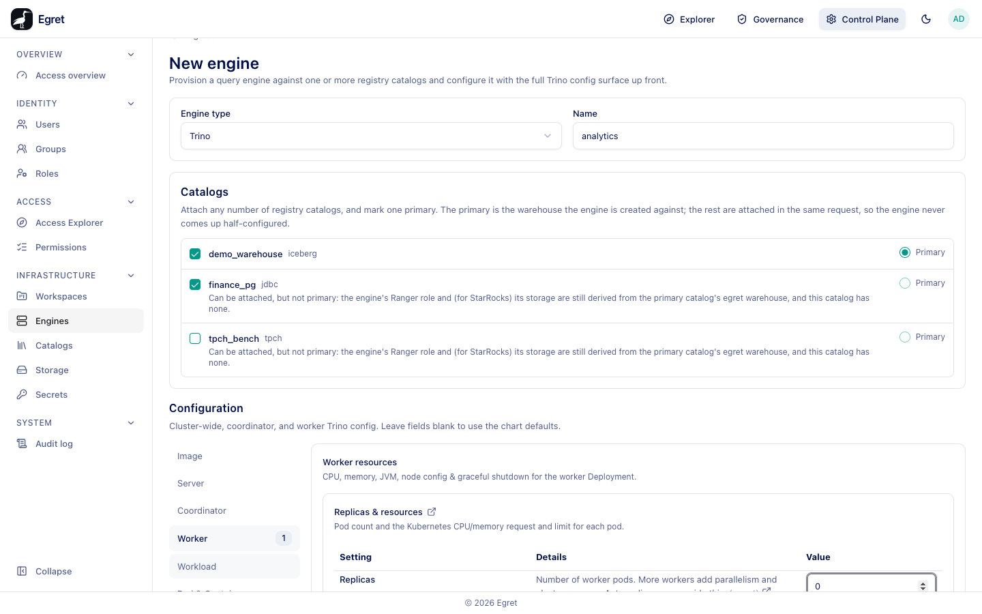Click the Roles icon in sidebar
982x614 pixels.
point(22,173)
